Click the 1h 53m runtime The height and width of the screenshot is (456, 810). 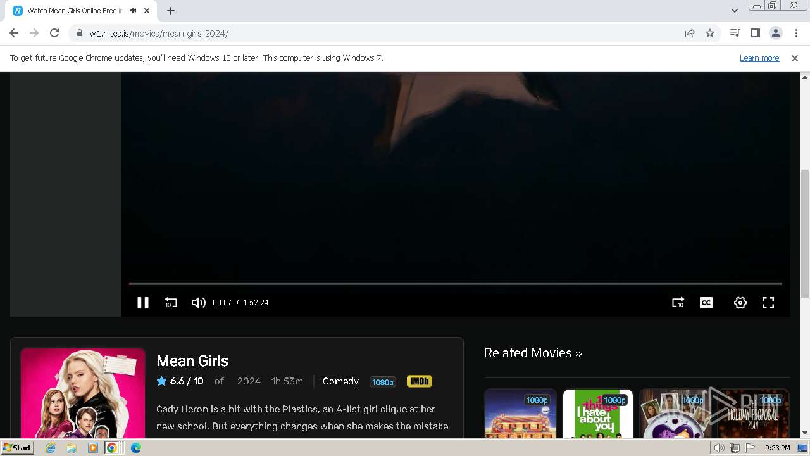click(287, 381)
